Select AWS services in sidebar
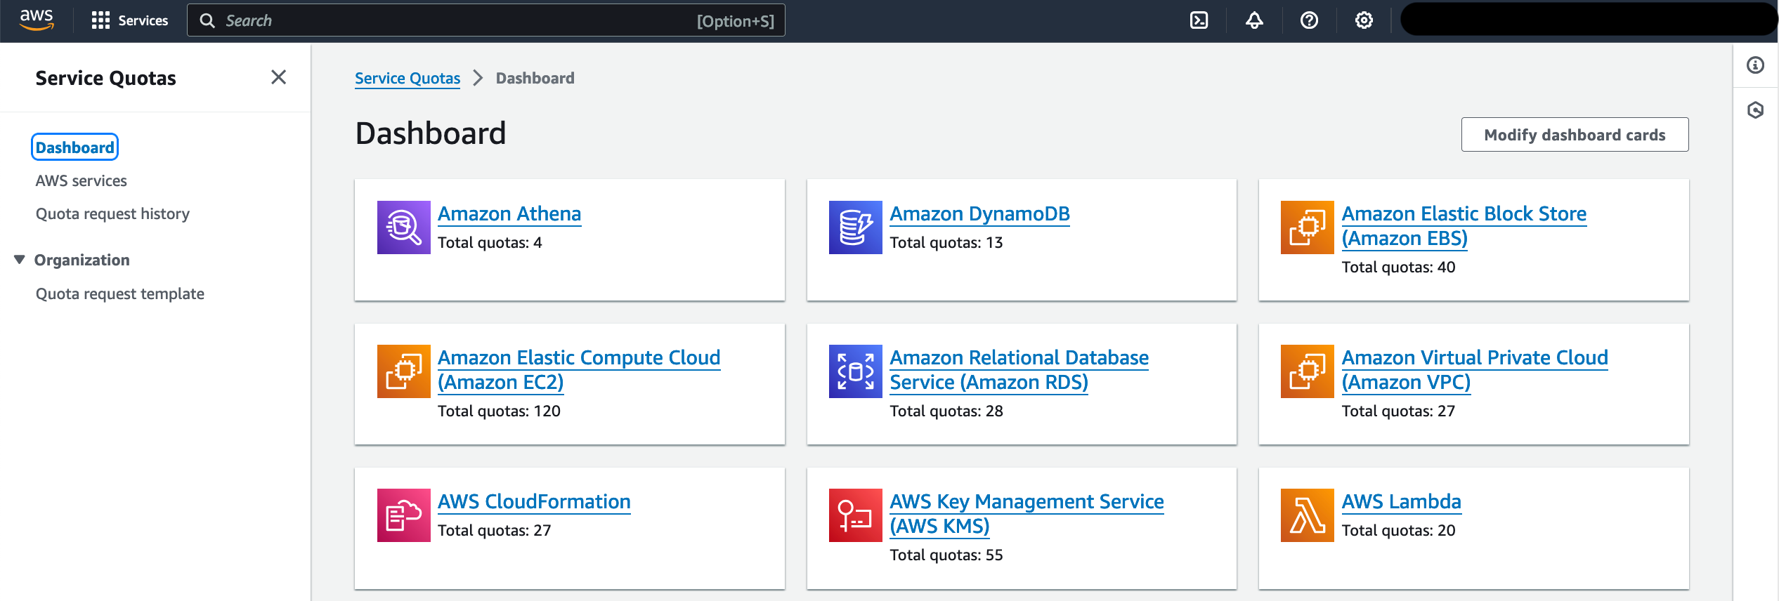The height and width of the screenshot is (601, 1779). (82, 180)
